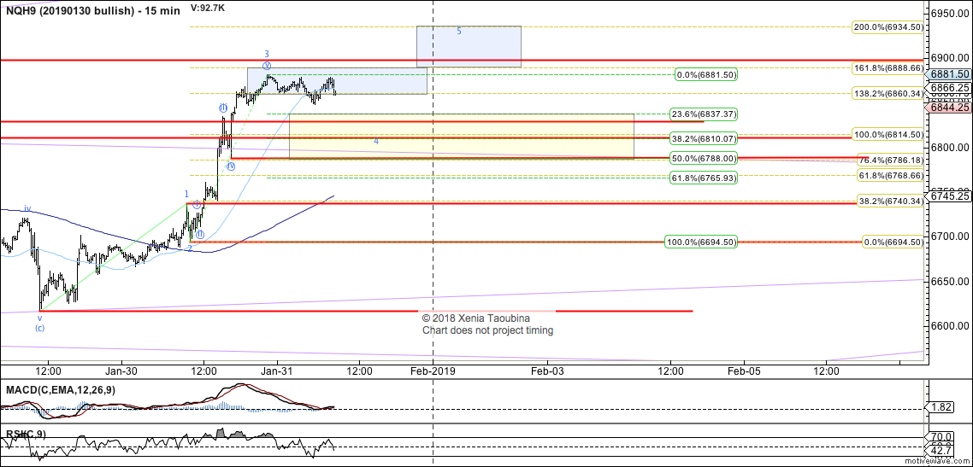Click the wave v (c) low label
Viewport: 973px width, 467px height.
click(x=39, y=322)
